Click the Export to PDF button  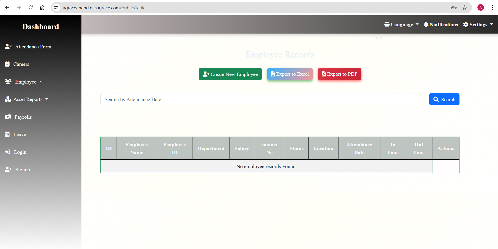click(x=339, y=74)
